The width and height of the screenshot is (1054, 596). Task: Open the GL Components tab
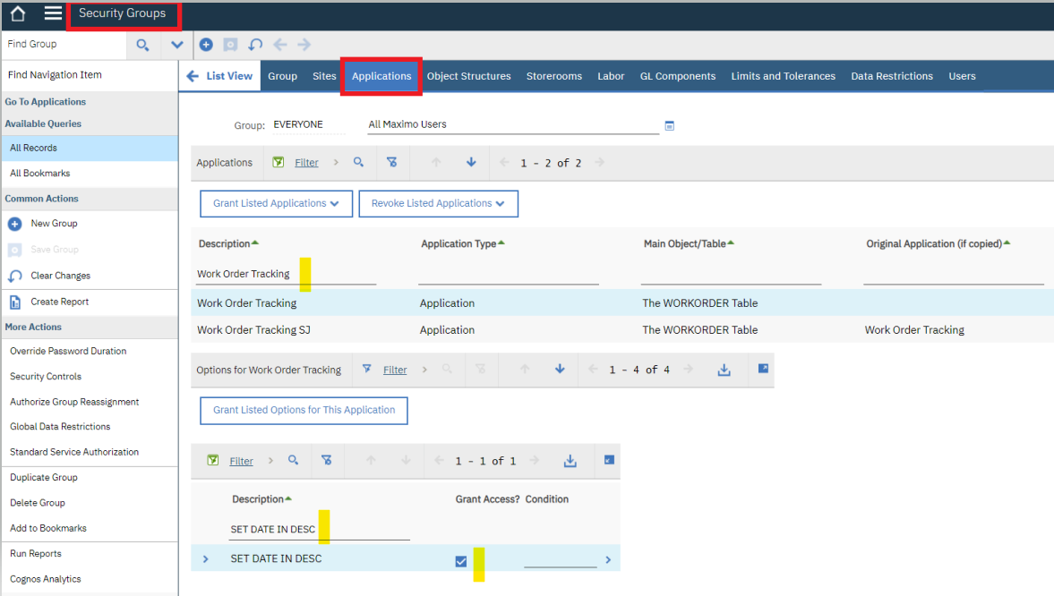(678, 76)
